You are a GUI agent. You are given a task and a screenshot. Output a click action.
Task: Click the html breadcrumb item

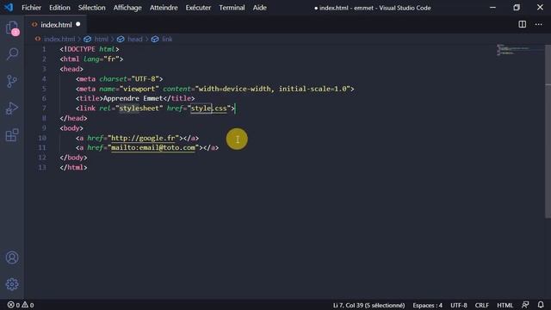tap(102, 39)
